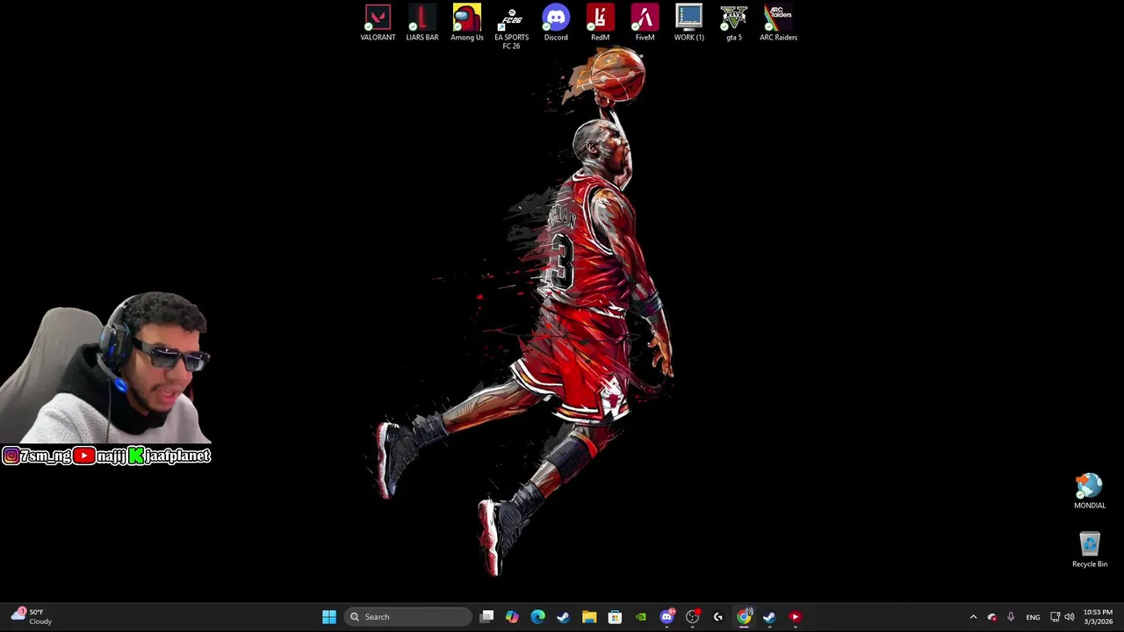The image size is (1124, 632).
Task: Select the gta 5 desktop shortcut
Action: 734,24
